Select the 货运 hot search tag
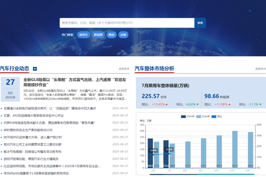 point(112,34)
